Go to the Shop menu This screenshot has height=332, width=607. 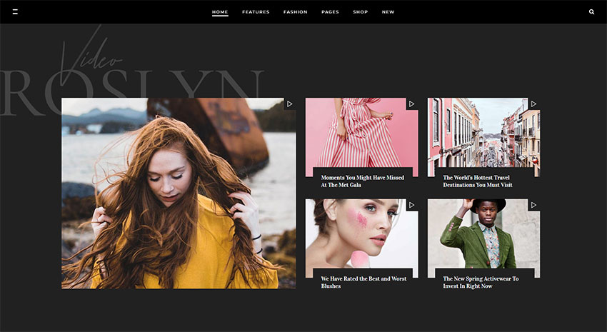(360, 12)
